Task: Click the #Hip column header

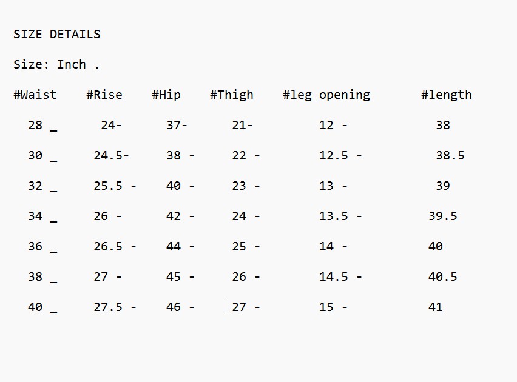Action: click(x=166, y=95)
